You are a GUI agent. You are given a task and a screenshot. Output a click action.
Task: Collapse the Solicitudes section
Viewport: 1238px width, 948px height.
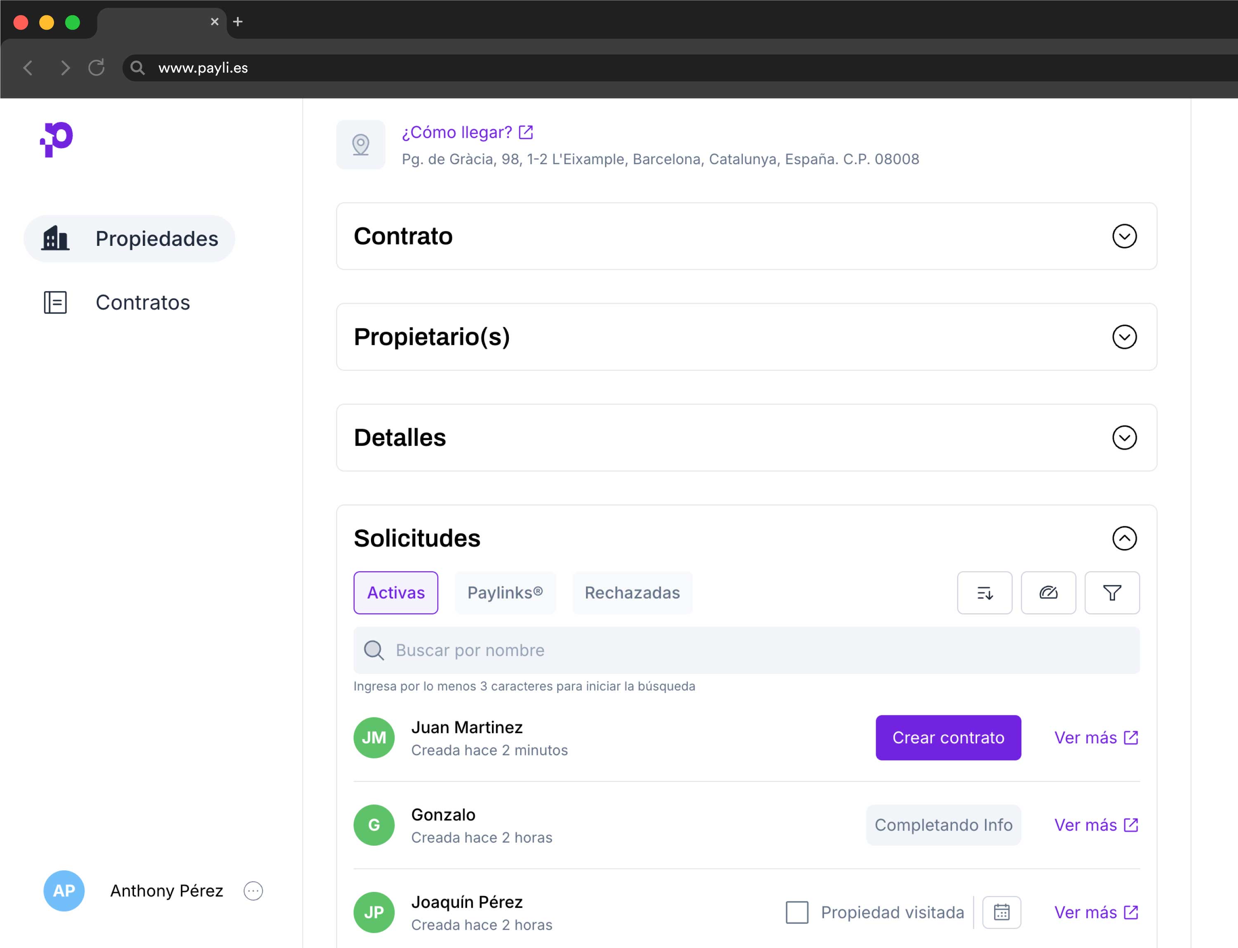coord(1123,538)
